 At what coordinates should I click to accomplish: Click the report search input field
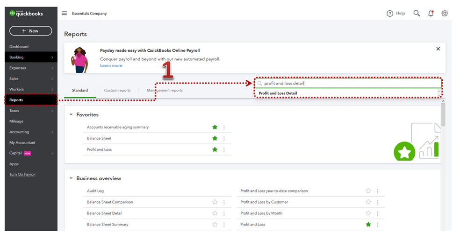(348, 83)
